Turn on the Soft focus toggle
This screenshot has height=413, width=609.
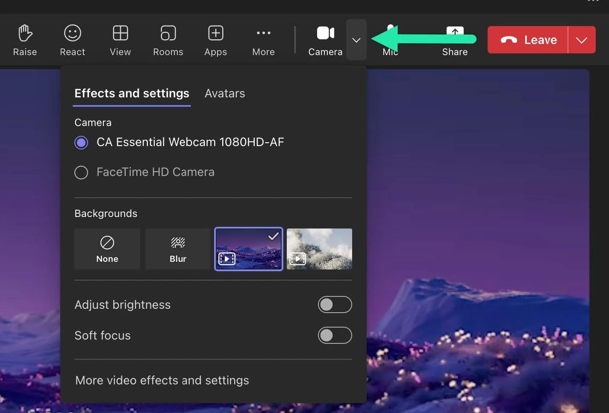335,335
